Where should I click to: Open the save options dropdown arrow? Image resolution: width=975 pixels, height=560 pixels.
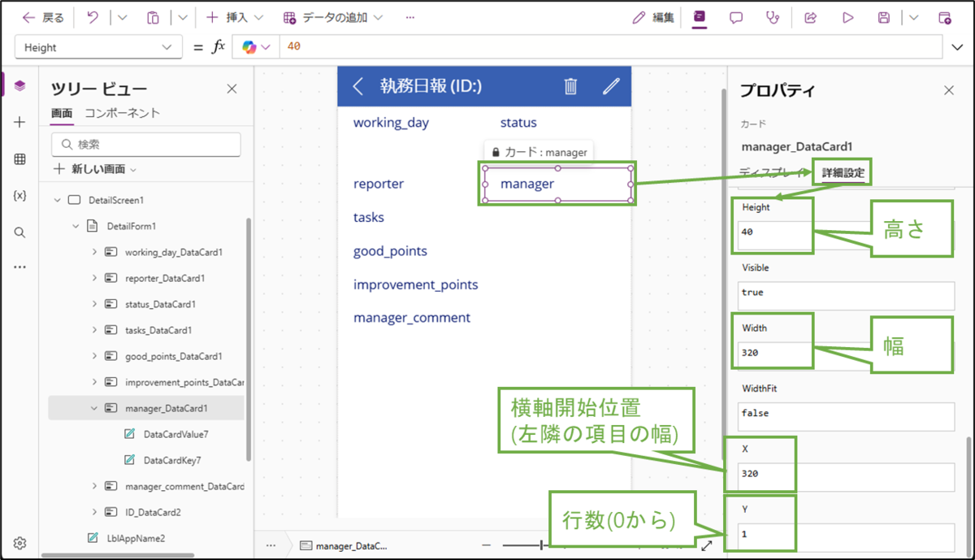914,17
